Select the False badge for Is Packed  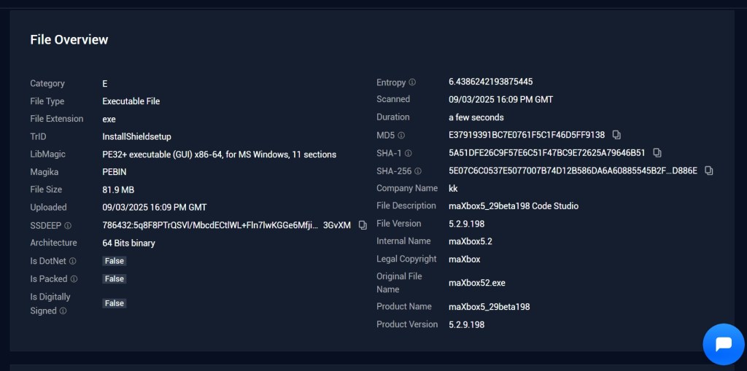click(115, 279)
